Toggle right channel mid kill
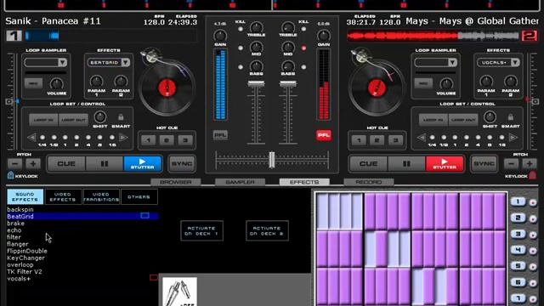The image size is (544, 306). click(x=304, y=48)
